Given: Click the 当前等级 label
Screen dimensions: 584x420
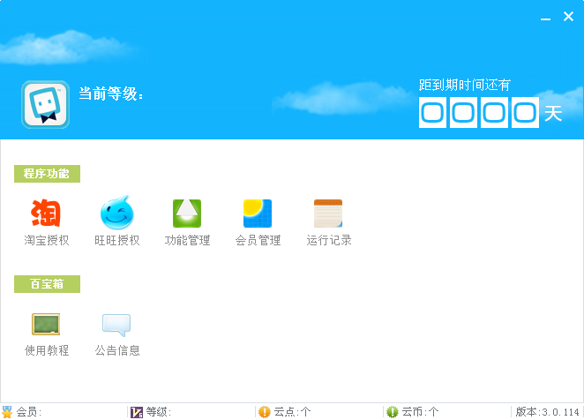Looking at the screenshot, I should coord(111,94).
